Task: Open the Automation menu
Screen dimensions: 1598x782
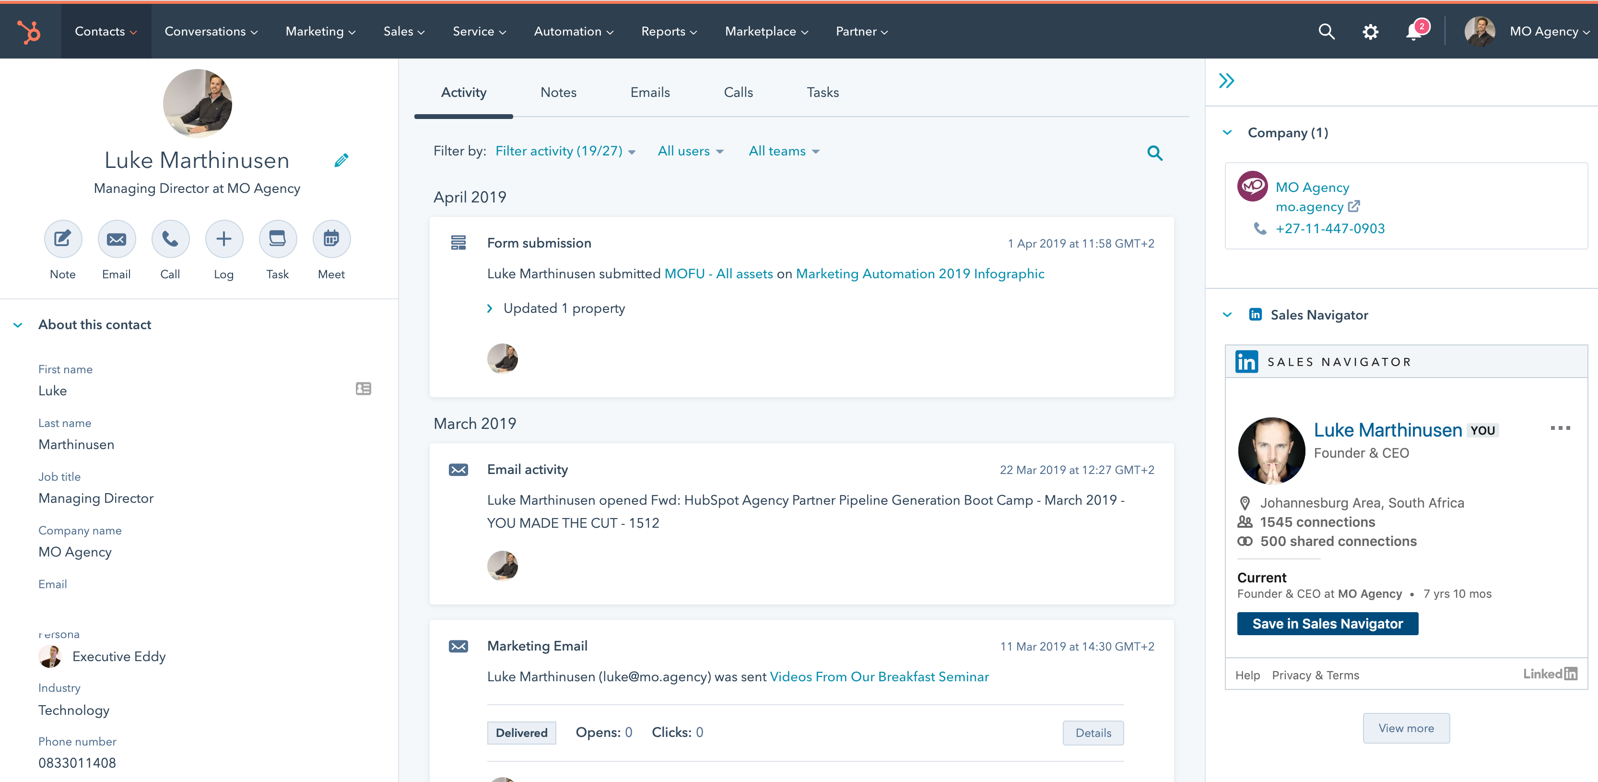Action: pos(574,31)
